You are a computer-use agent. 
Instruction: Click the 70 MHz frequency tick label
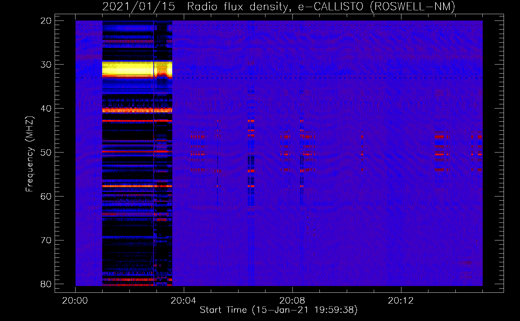46,240
